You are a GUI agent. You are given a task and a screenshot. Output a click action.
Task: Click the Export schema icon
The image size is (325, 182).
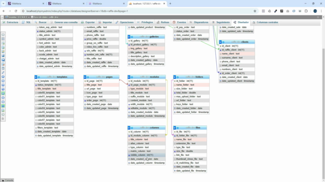[3, 110]
